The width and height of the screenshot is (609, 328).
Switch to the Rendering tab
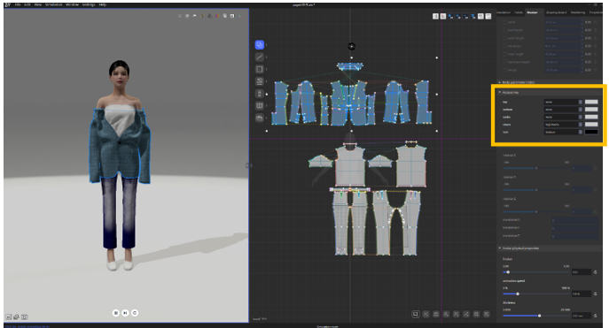578,12
